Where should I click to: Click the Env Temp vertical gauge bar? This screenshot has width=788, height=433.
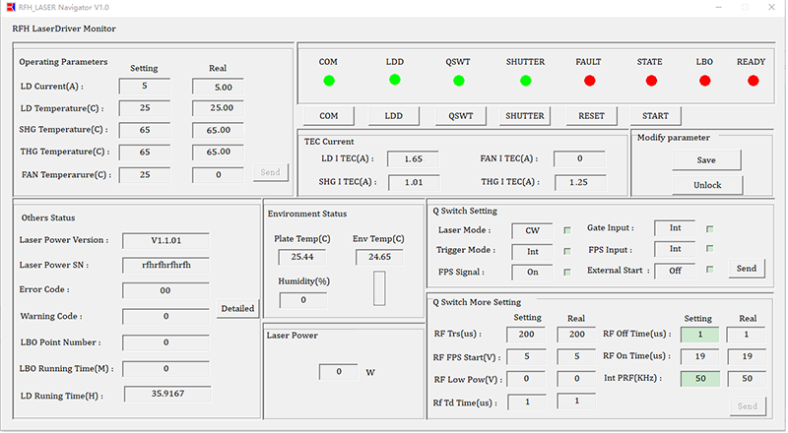[379, 287]
